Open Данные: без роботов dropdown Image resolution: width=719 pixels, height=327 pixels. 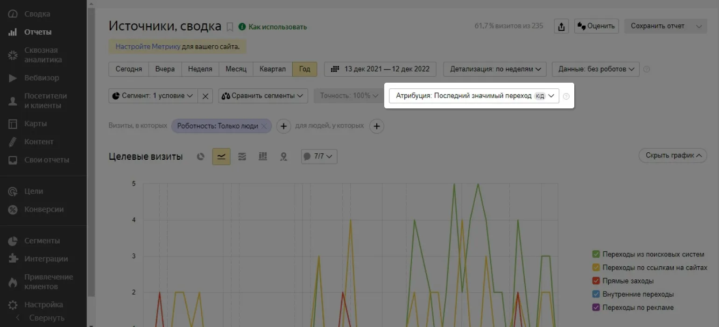point(595,69)
